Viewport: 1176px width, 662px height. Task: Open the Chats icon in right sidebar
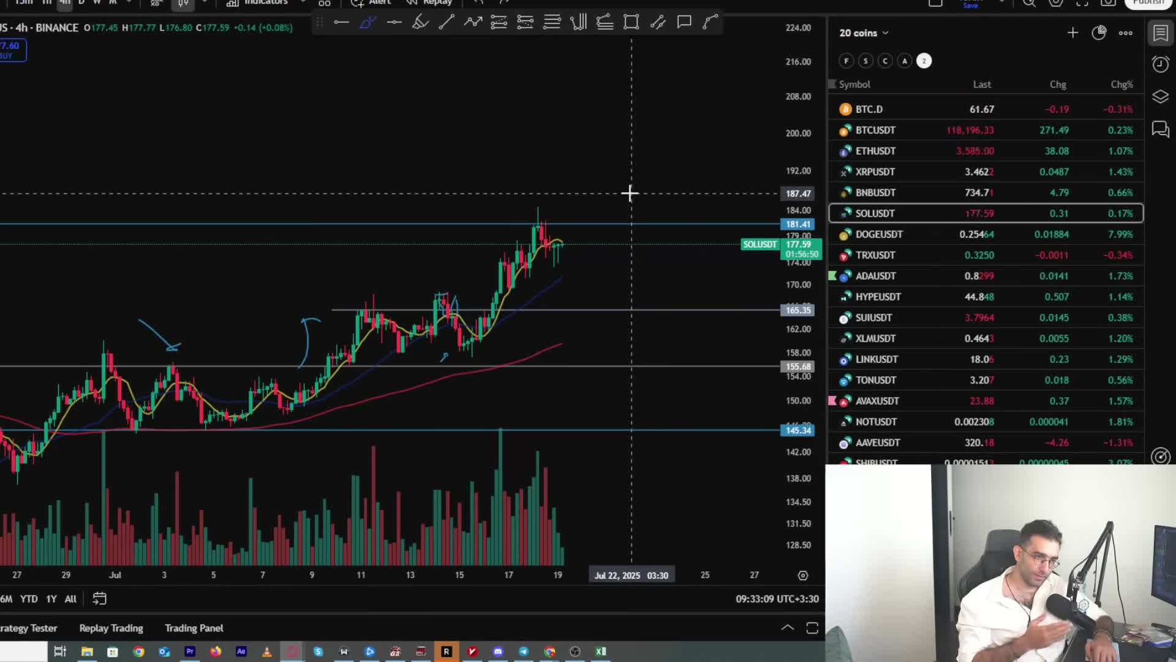click(1161, 129)
